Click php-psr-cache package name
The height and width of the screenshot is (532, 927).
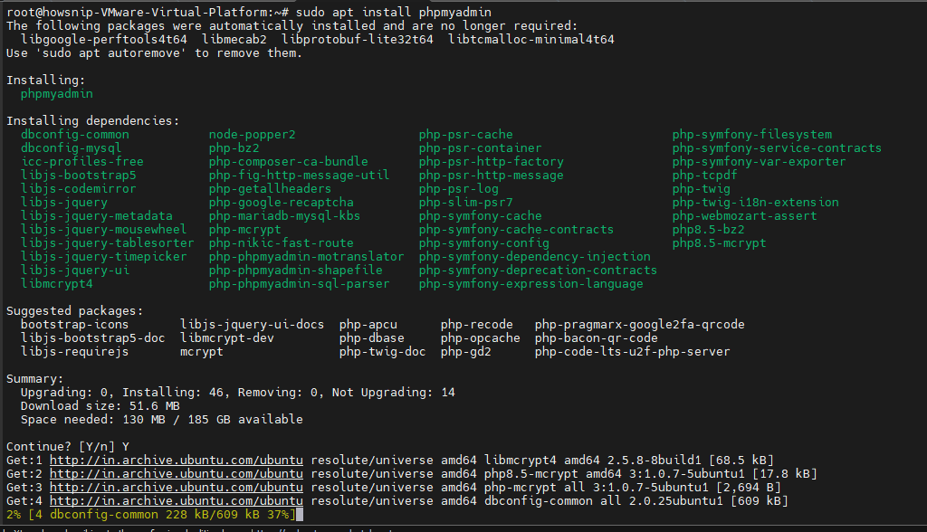point(466,135)
